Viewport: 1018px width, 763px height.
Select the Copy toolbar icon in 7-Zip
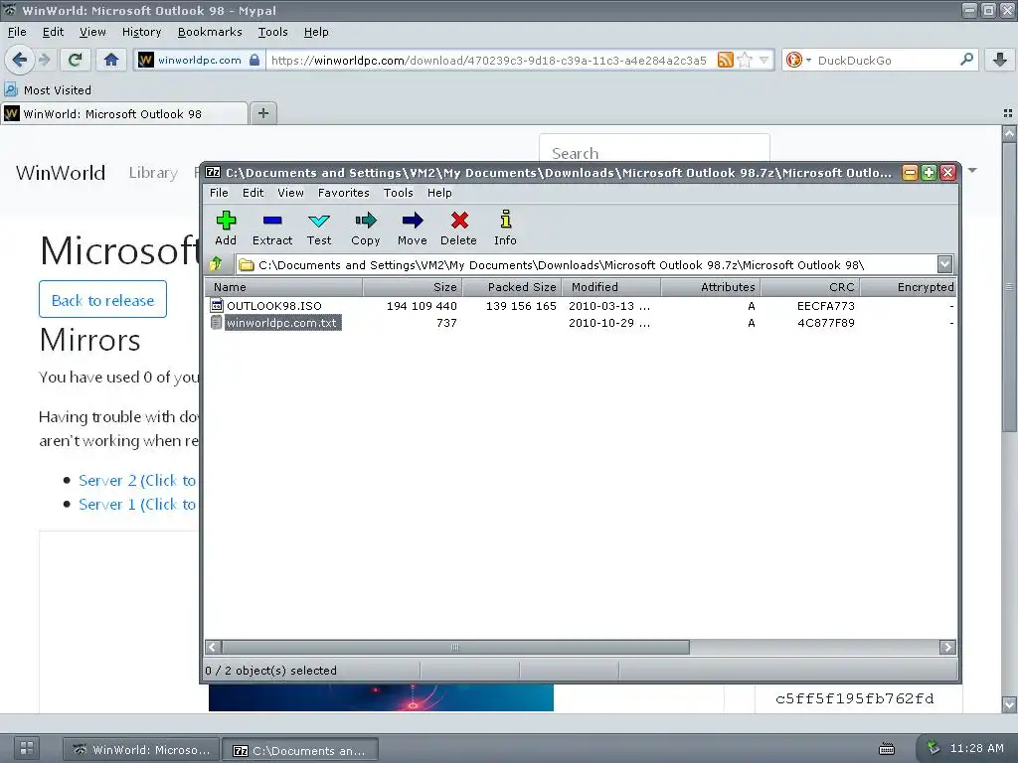tap(366, 221)
